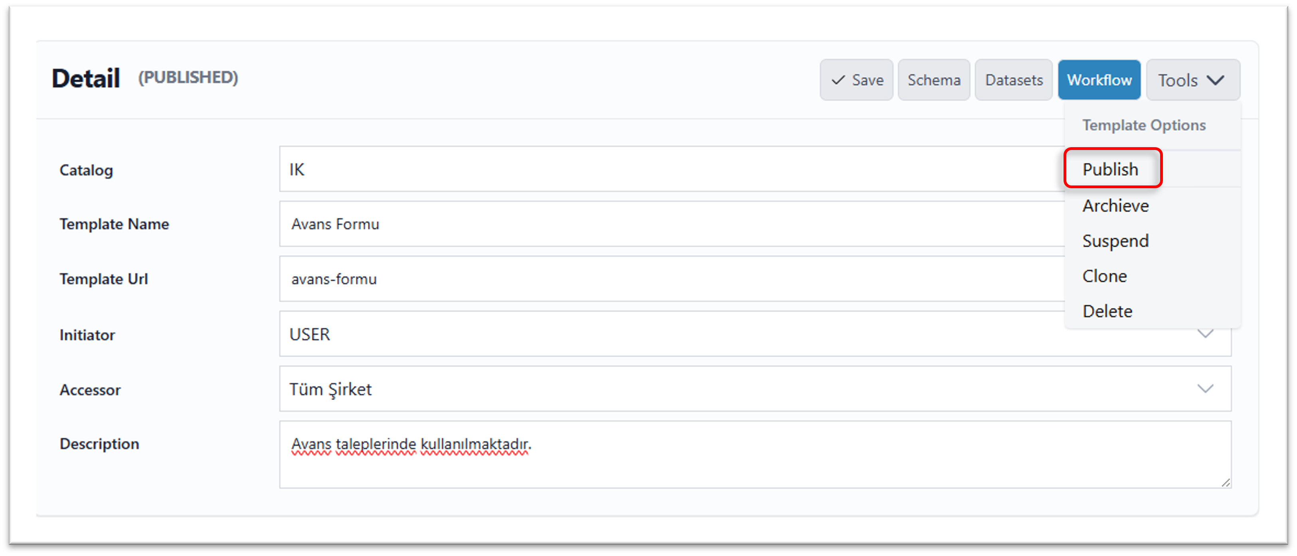Click Delete in Template Options menu
The height and width of the screenshot is (556, 1297).
tap(1108, 312)
